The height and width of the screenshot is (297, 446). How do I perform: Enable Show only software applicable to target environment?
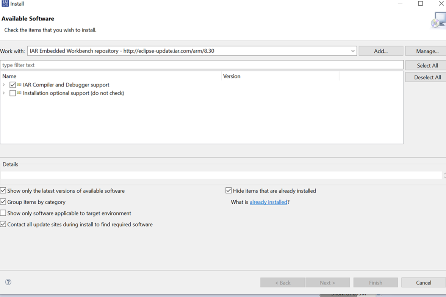click(3, 213)
